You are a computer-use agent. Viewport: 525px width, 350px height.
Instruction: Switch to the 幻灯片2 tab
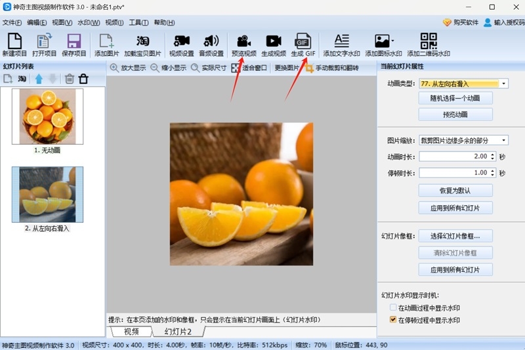point(178,332)
